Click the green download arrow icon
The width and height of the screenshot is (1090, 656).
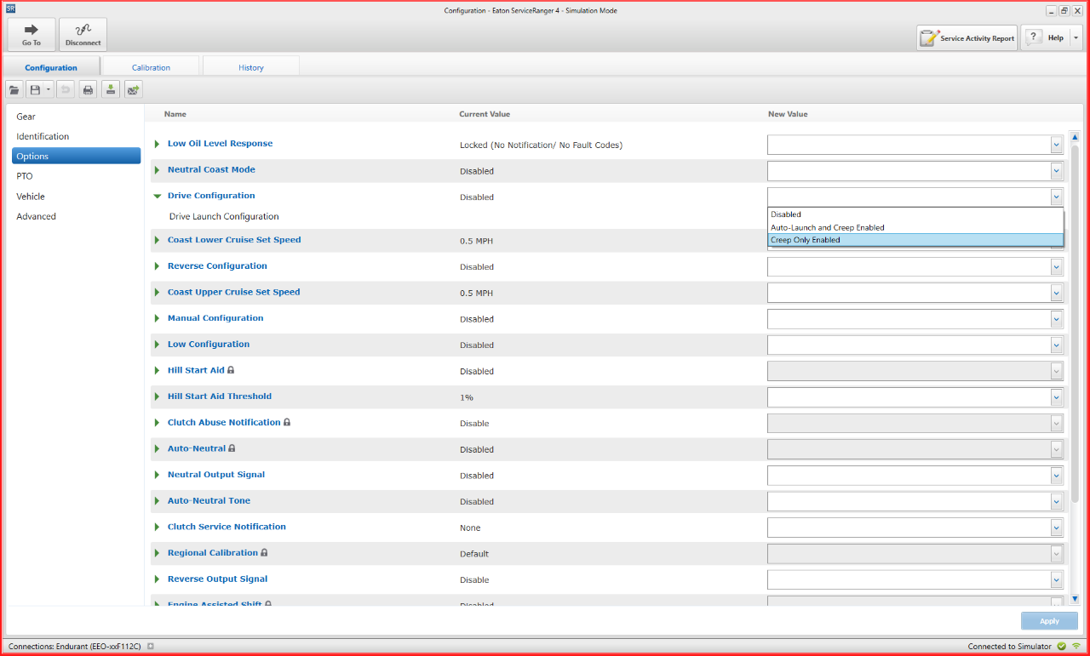click(110, 89)
